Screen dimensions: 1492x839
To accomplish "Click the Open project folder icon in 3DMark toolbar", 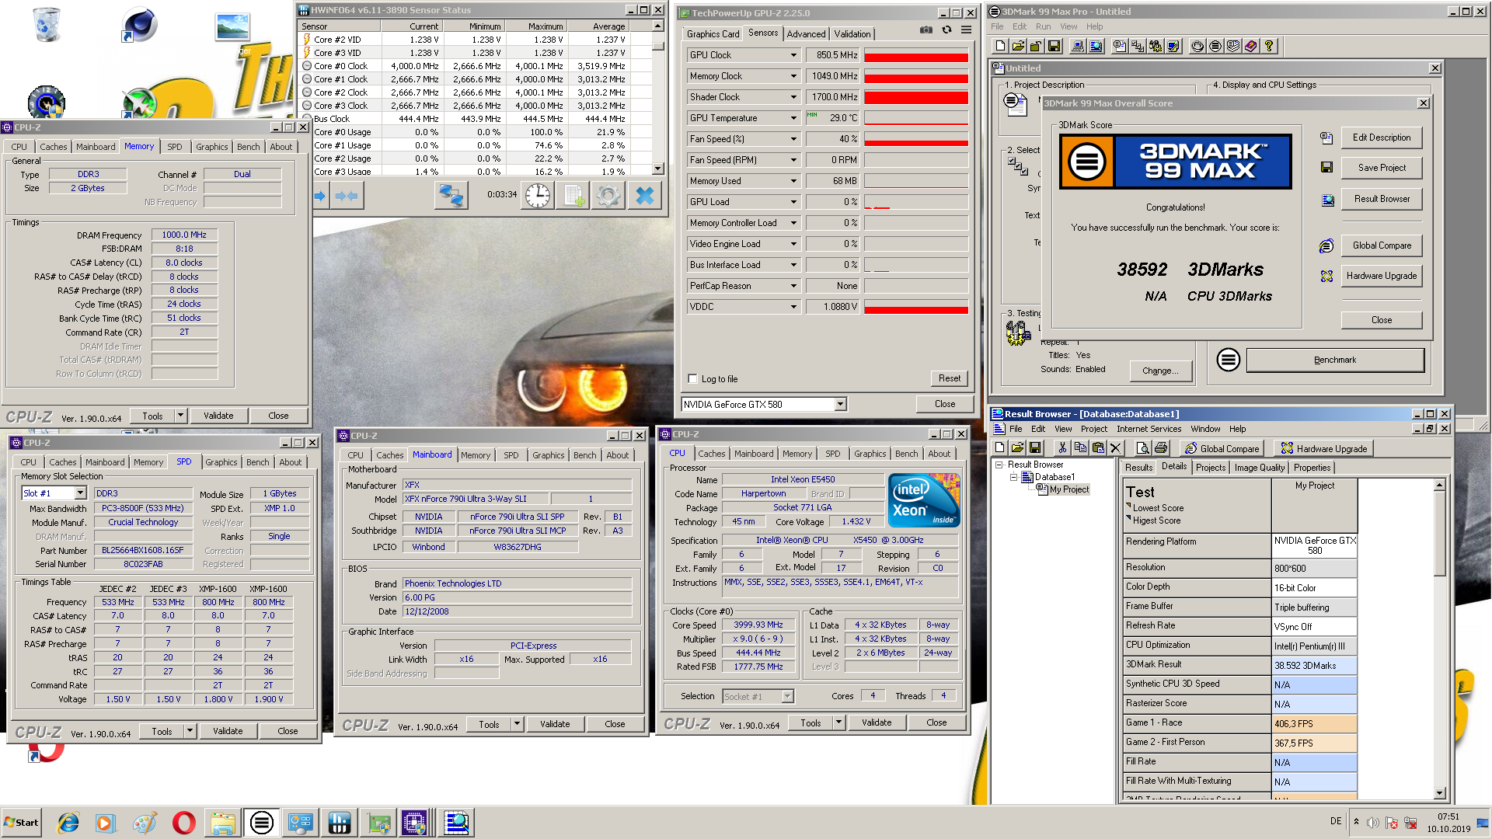I will click(1018, 47).
